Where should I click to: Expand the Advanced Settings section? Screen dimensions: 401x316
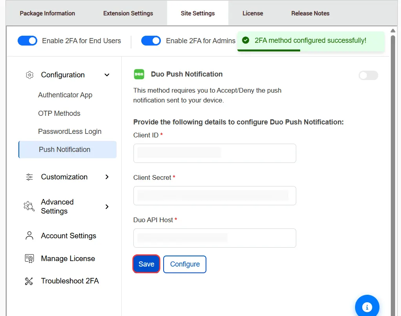[x=107, y=206]
